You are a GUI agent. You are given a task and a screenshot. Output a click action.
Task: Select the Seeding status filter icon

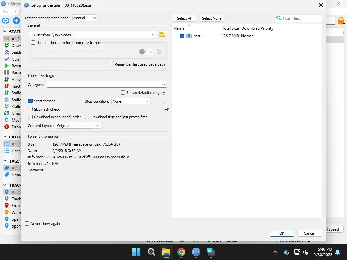point(7,52)
